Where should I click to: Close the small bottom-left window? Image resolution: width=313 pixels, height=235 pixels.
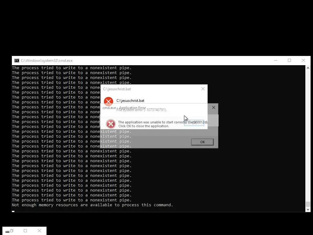tap(39, 231)
